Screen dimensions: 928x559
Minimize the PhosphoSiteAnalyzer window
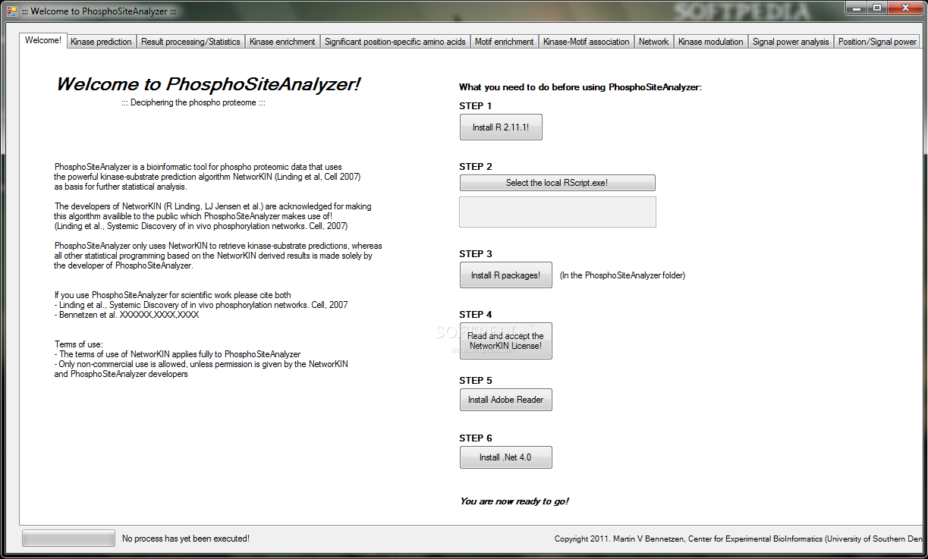point(857,8)
